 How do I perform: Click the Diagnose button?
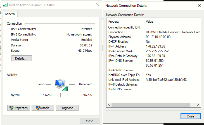point(67,108)
